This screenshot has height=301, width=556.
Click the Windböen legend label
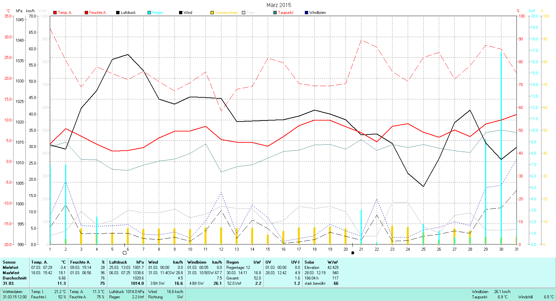click(x=317, y=13)
